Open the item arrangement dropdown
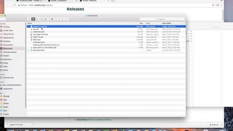The height and width of the screenshot is (131, 233). (x=47, y=19)
